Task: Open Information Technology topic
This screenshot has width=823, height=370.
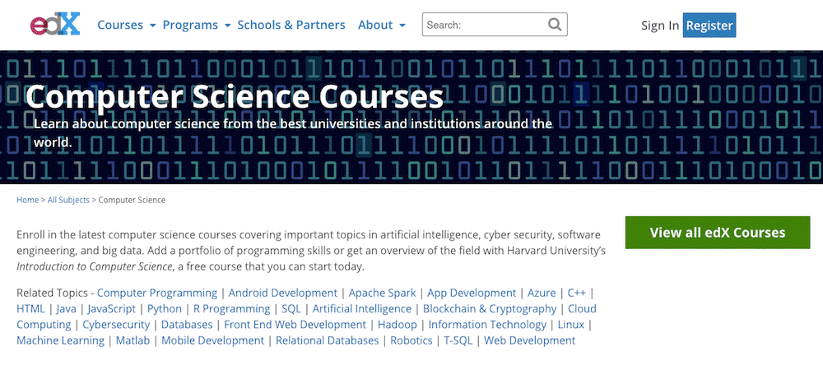Action: click(487, 325)
